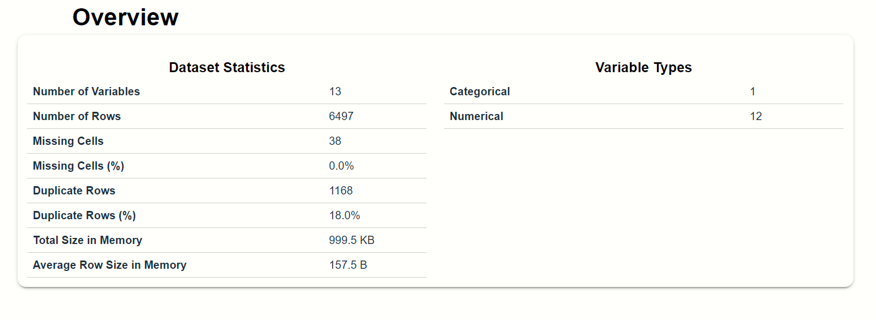Screen dimensions: 876x320
Task: Click the Number of Rows label
Action: (x=77, y=116)
